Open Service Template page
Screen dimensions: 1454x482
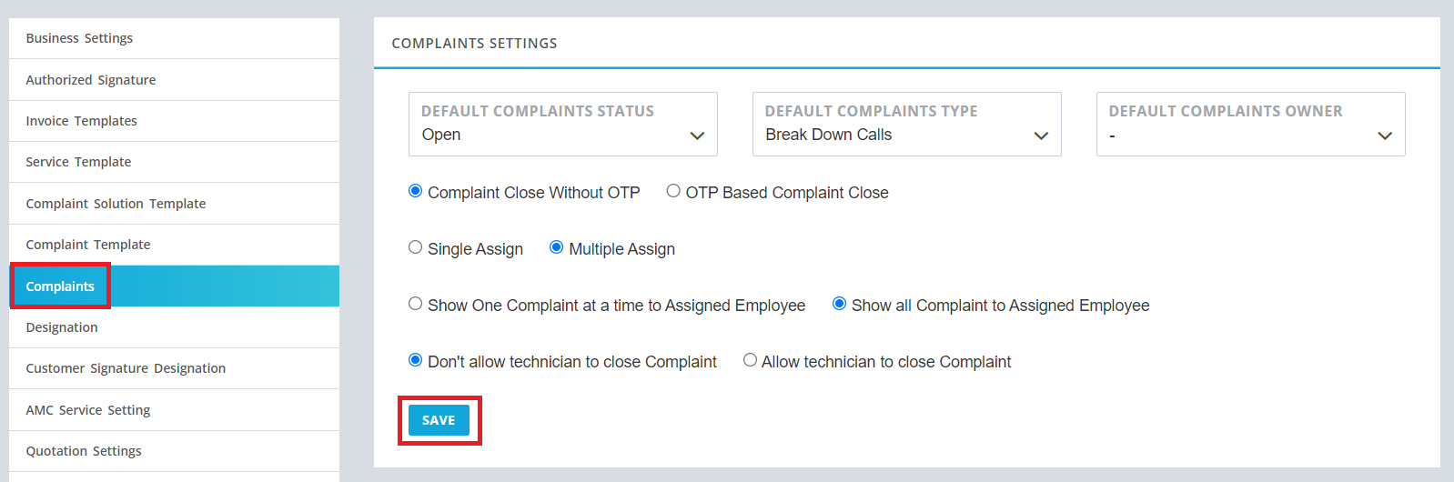click(174, 162)
